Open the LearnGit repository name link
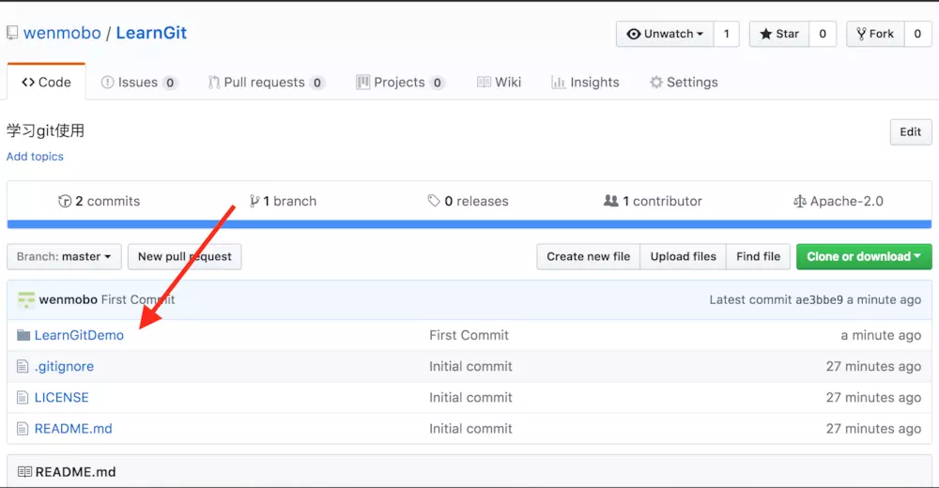This screenshot has height=488, width=939. pyautogui.click(x=151, y=33)
